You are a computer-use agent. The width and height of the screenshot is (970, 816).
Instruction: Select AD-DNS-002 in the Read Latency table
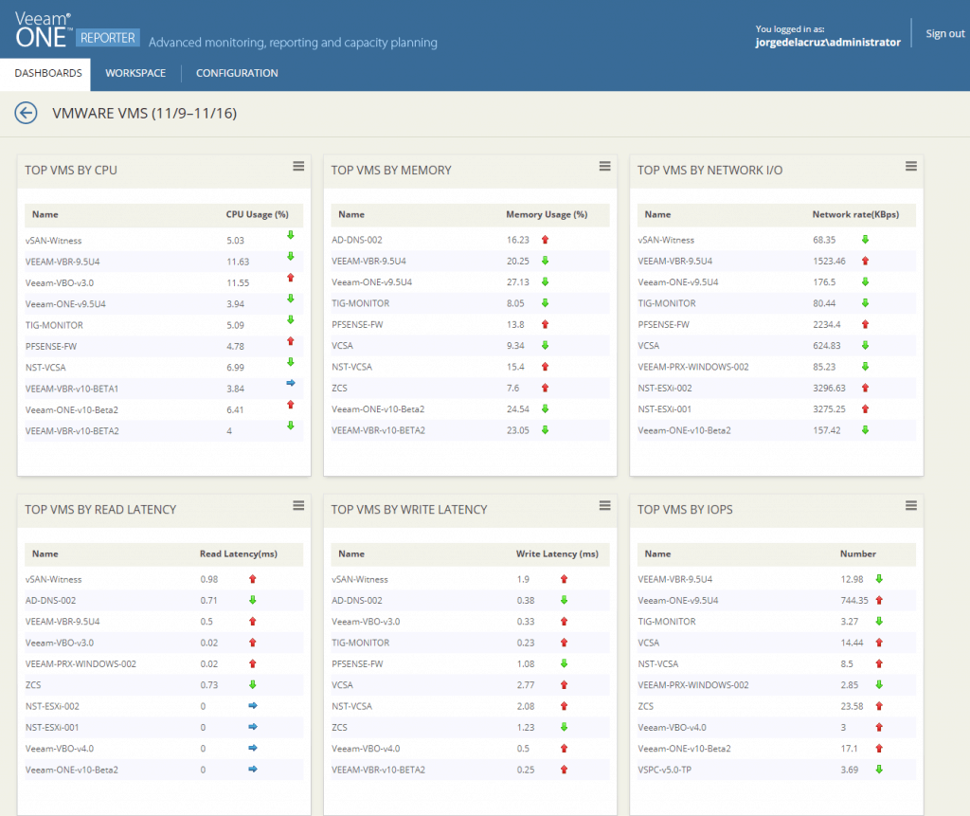point(164,600)
